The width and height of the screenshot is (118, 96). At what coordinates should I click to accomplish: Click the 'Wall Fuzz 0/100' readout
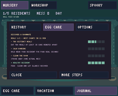pos(11,17)
